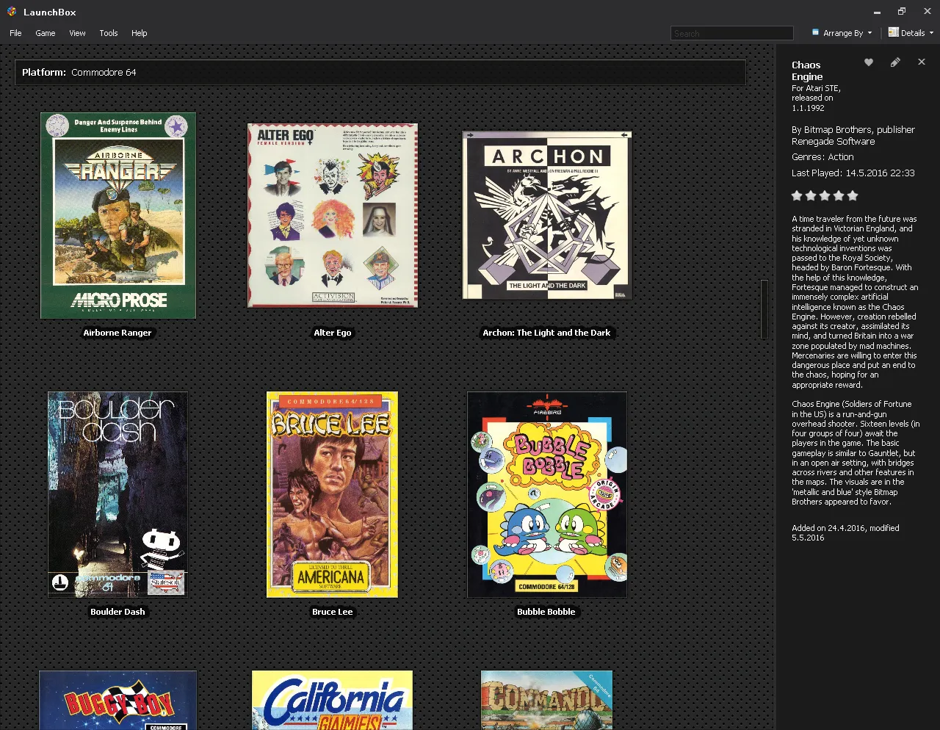This screenshot has width=940, height=730.
Task: Select the Buggy Boy box art
Action: click(x=118, y=700)
